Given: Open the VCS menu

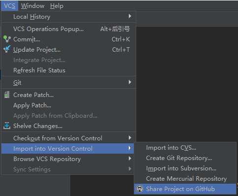Looking at the screenshot, I should click(x=10, y=6).
